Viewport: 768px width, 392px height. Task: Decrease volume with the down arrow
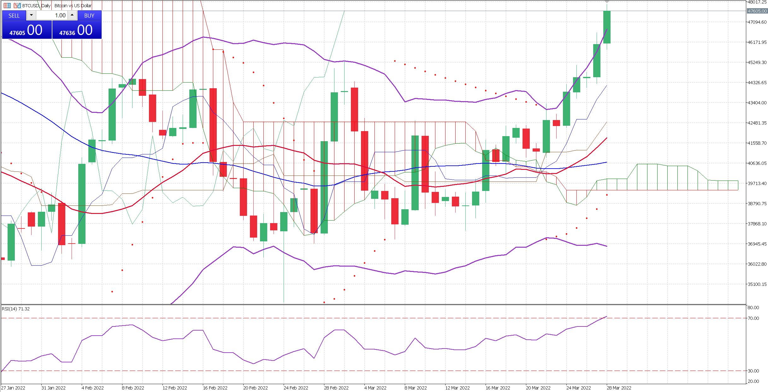[x=31, y=15]
